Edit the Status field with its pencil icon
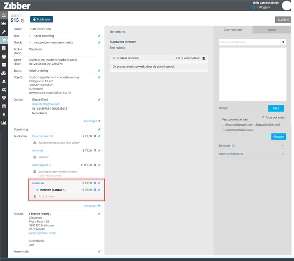The image size is (294, 261). pos(99,70)
